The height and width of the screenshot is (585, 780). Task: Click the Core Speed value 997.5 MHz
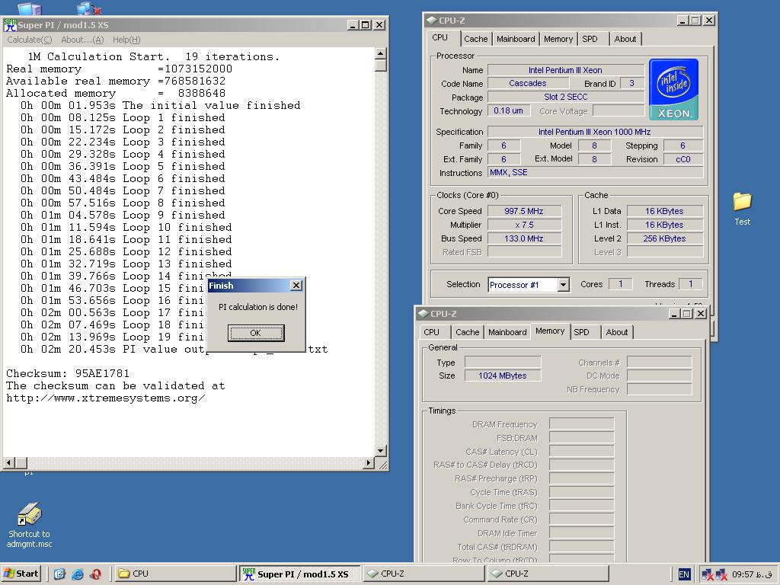coord(524,211)
